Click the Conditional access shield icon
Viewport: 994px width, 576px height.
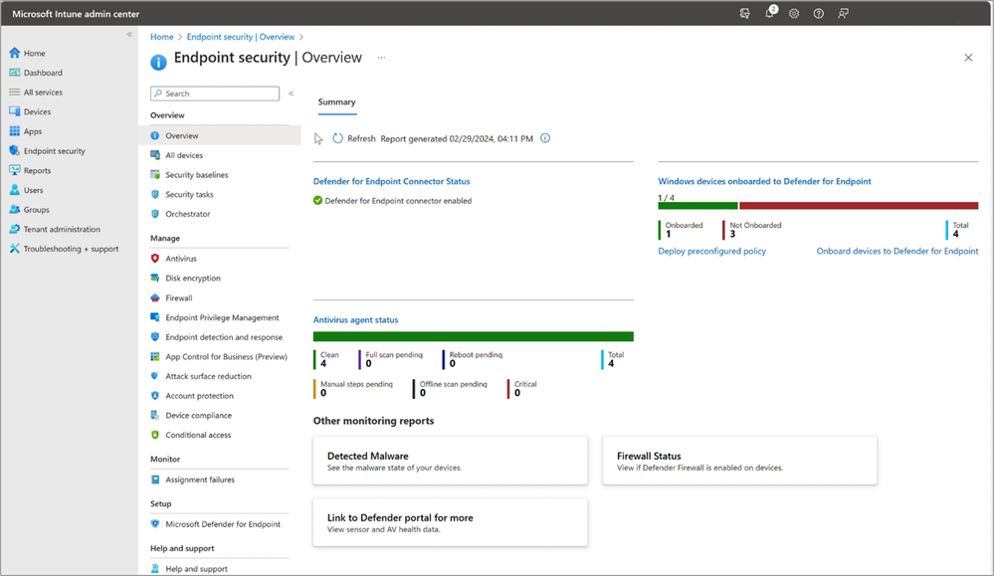click(155, 436)
